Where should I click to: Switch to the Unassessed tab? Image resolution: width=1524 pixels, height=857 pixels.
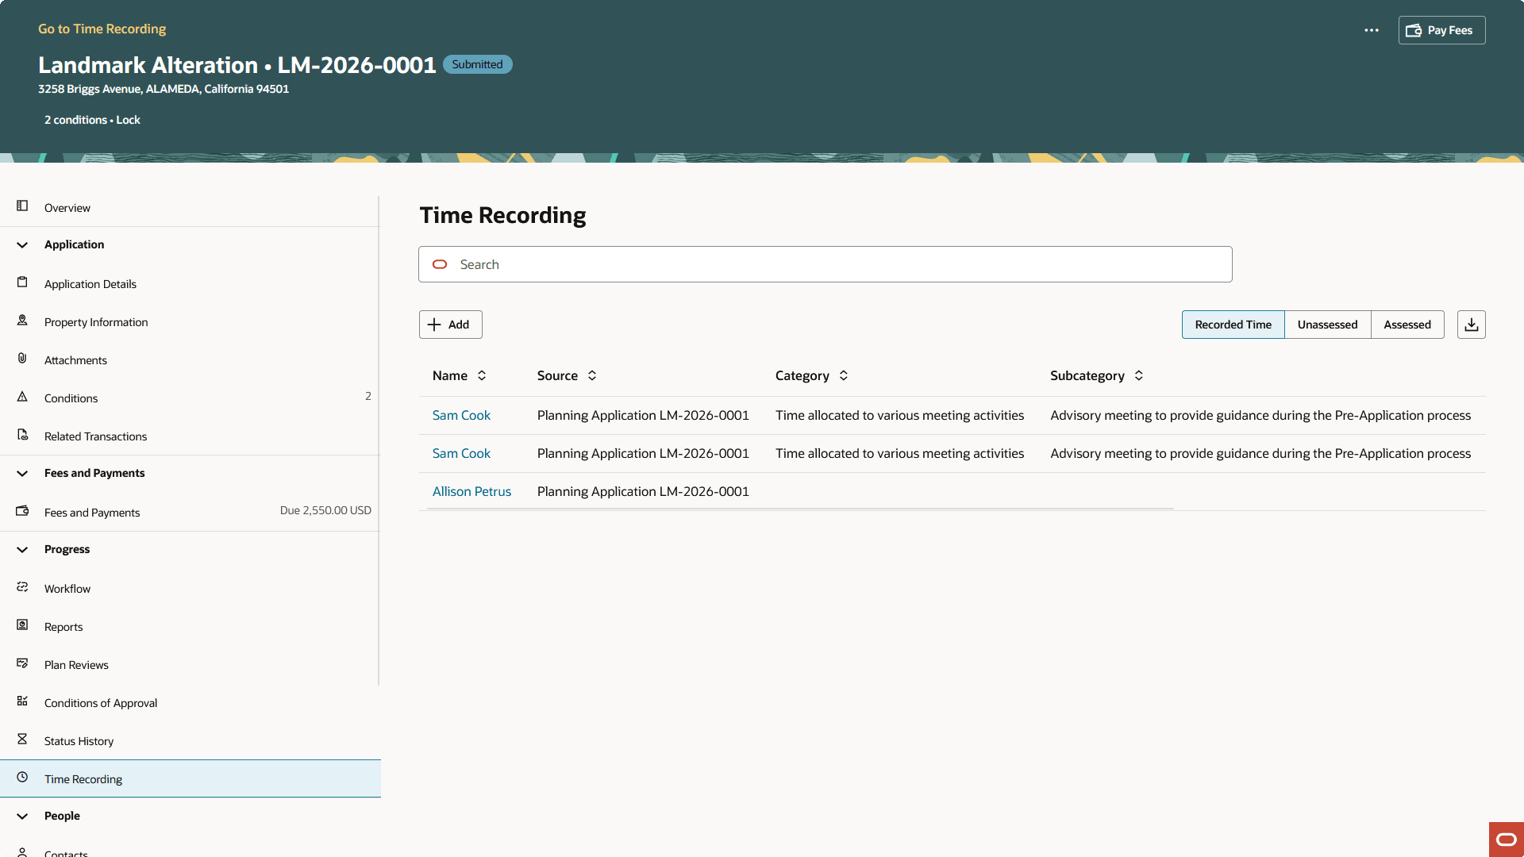point(1326,324)
